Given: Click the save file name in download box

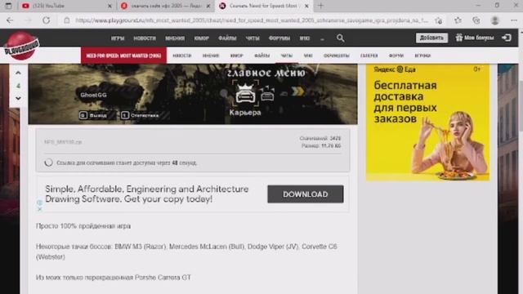Looking at the screenshot, I should pyautogui.click(x=63, y=142).
